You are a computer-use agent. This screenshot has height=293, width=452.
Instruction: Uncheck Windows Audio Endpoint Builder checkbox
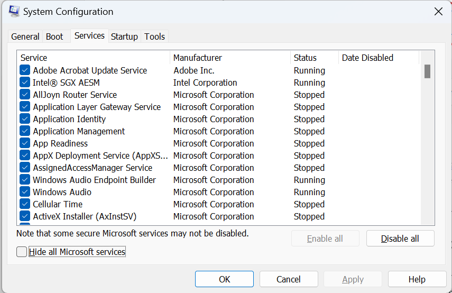[x=25, y=180]
